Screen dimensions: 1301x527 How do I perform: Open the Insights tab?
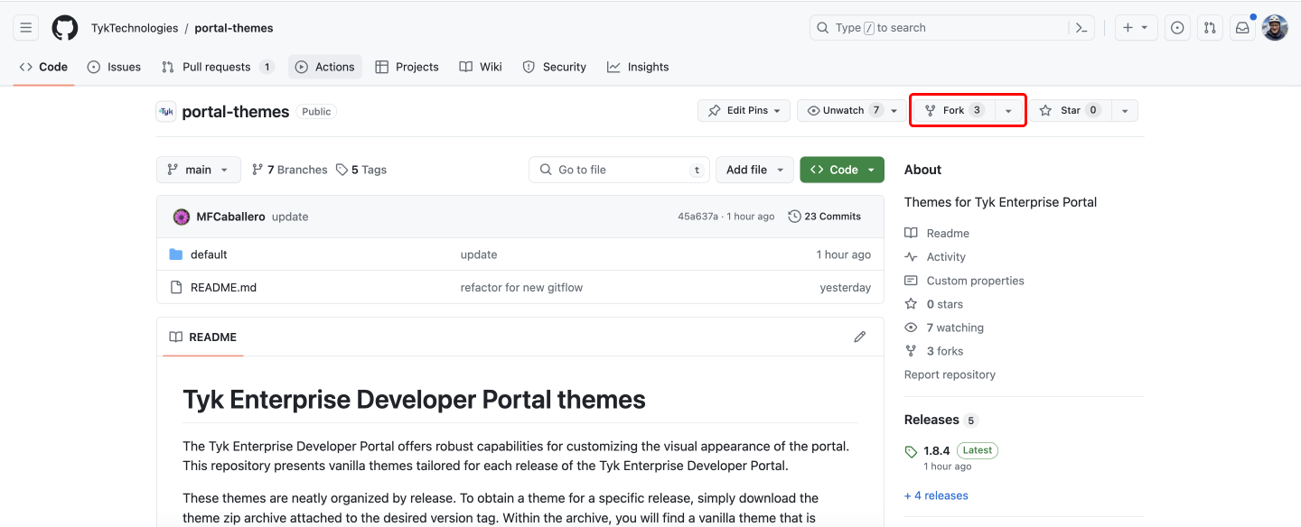(x=638, y=66)
